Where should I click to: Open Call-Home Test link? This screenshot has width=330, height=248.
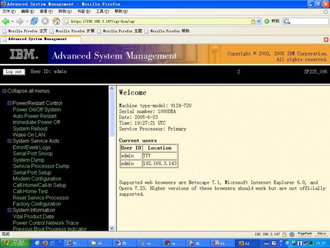click(30, 191)
